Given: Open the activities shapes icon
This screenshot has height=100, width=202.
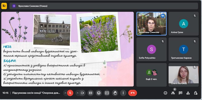Looking at the screenshot, I should [188, 93].
